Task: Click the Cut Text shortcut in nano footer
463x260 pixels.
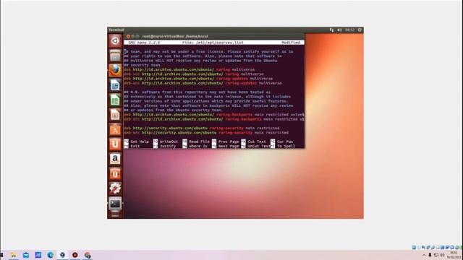Action: point(254,142)
